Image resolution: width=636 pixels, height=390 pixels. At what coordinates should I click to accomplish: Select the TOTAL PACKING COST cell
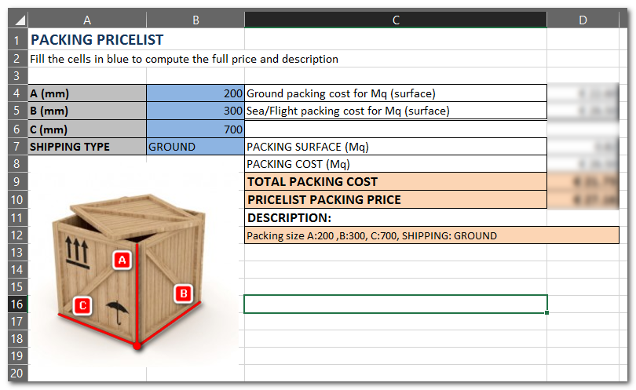[x=396, y=181]
